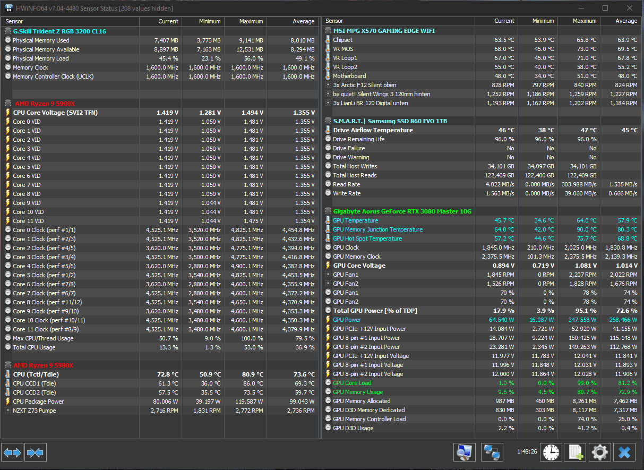Click fan icon beside NZXT Z73 Pumpe
This screenshot has height=470, width=644.
7,411
